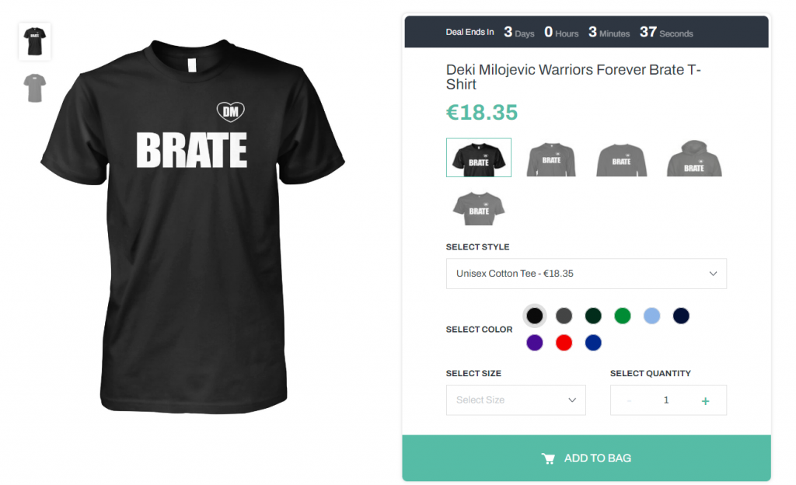The height and width of the screenshot is (485, 796).
Task: Choose the purple color option
Action: click(534, 343)
